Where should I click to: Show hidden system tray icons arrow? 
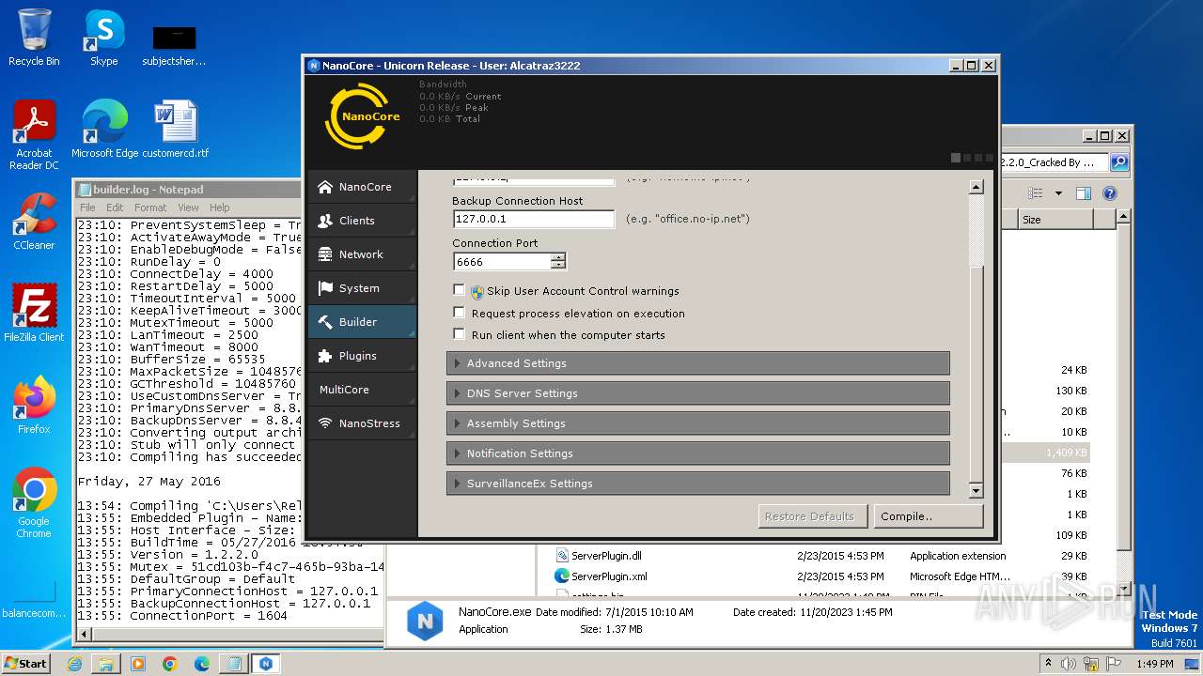pos(1049,663)
